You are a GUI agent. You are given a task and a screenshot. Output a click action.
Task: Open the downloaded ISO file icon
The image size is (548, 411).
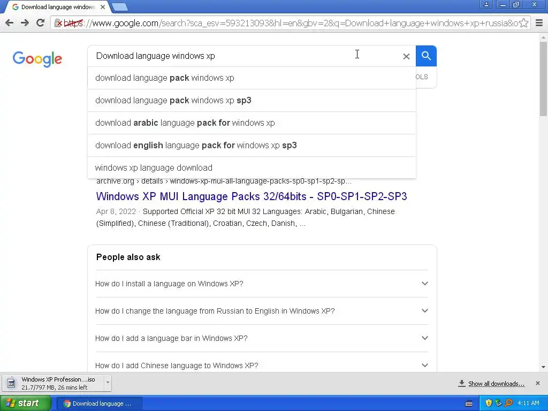(x=11, y=383)
